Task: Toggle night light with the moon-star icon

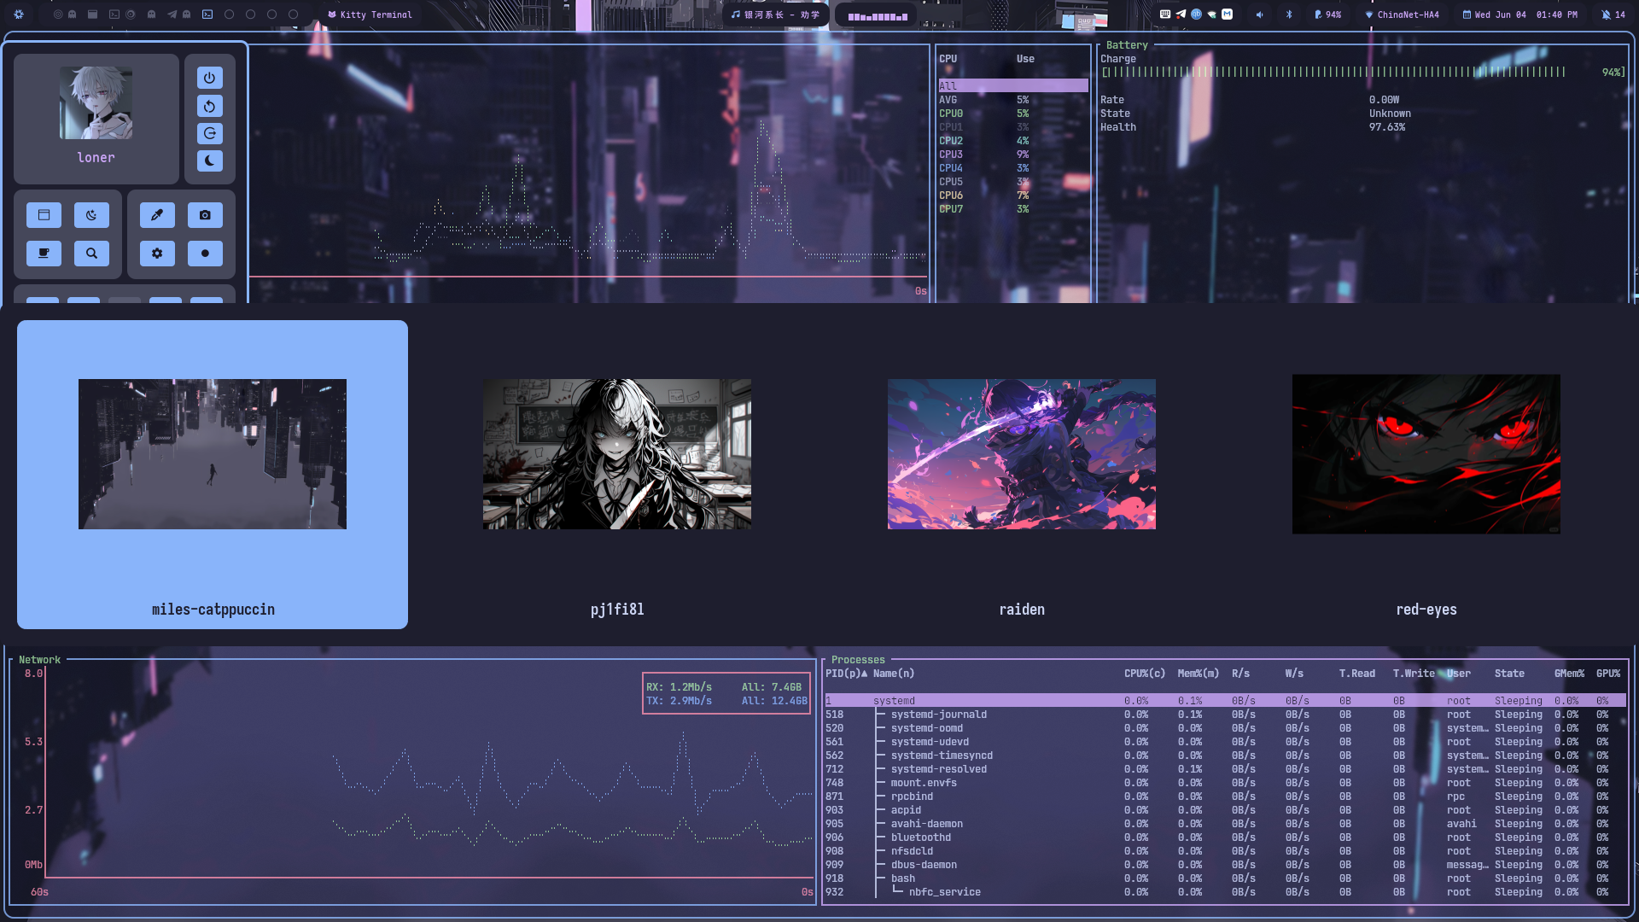Action: (x=92, y=215)
